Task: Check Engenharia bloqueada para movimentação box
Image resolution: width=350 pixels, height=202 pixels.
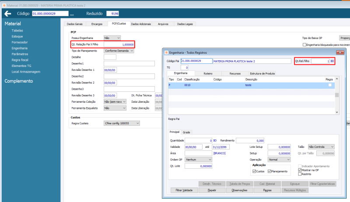Action: [304, 45]
